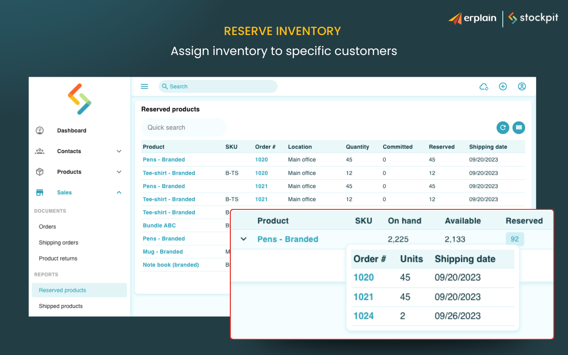568x355 pixels.
Task: Open Note book (branded) product link
Action: (171, 265)
